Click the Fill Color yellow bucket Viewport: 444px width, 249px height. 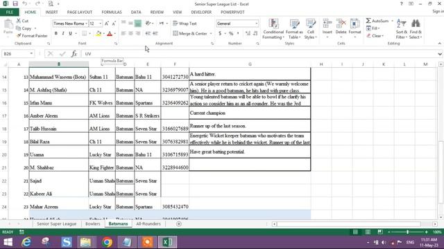pyautogui.click(x=99, y=34)
